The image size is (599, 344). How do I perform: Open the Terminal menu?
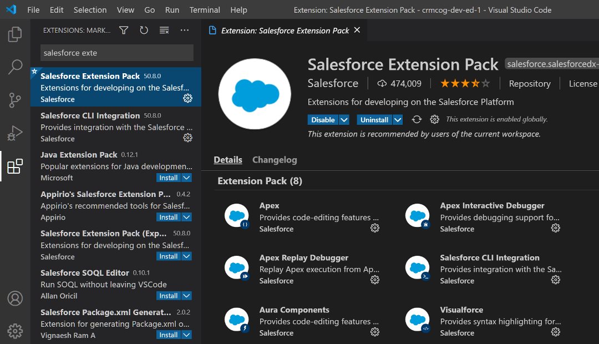tap(205, 10)
